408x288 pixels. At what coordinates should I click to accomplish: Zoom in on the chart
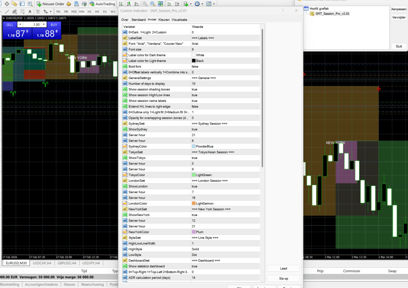[144, 4]
